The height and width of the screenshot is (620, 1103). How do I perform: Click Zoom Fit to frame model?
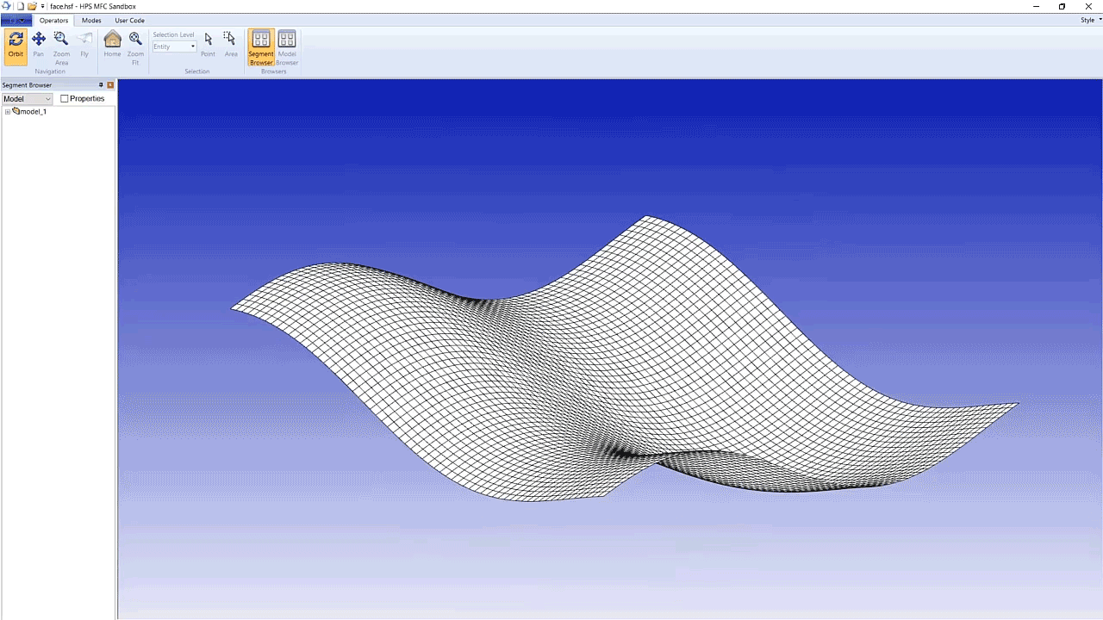pyautogui.click(x=135, y=46)
